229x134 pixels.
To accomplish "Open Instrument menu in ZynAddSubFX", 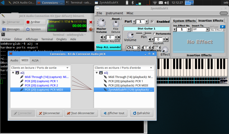I will pyautogui.click(x=114, y=13).
